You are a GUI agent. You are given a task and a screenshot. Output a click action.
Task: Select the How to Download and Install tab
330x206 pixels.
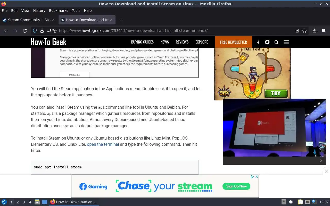point(87,20)
